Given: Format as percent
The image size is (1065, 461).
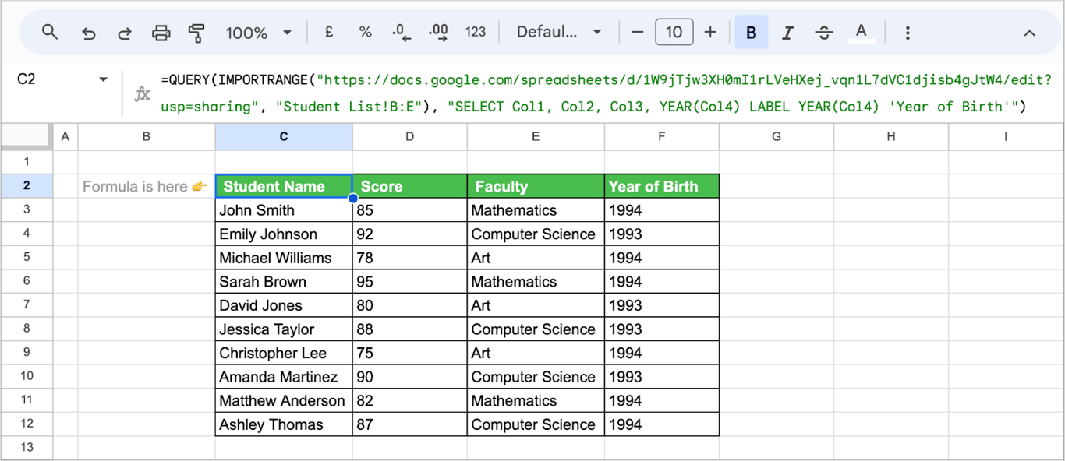Looking at the screenshot, I should (365, 33).
